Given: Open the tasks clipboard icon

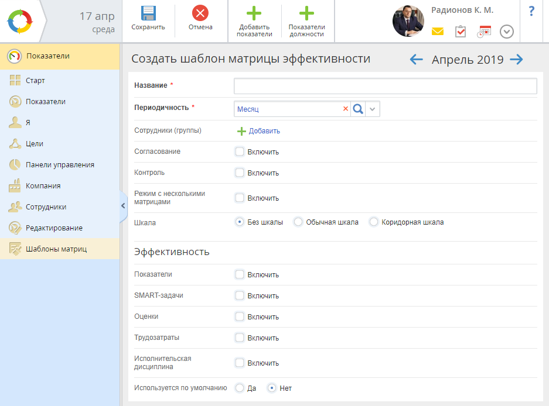Looking at the screenshot, I should (461, 32).
